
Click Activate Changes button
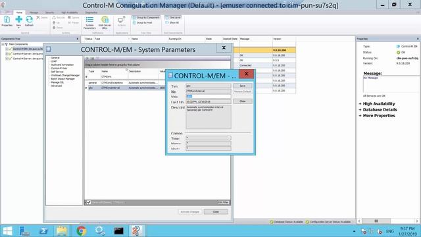(x=190, y=212)
